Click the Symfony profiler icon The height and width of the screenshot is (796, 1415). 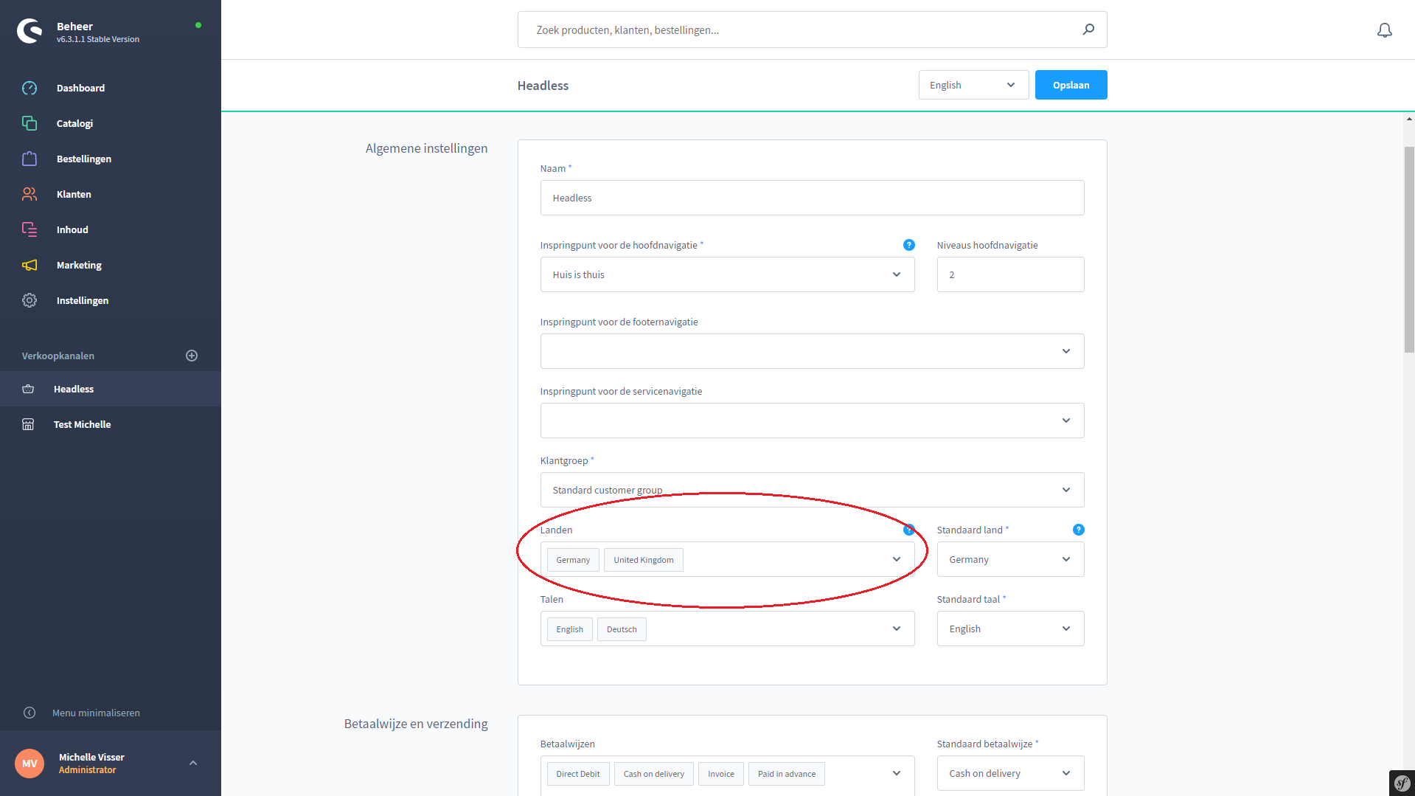(x=1401, y=783)
